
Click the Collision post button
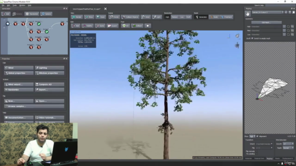137,26
